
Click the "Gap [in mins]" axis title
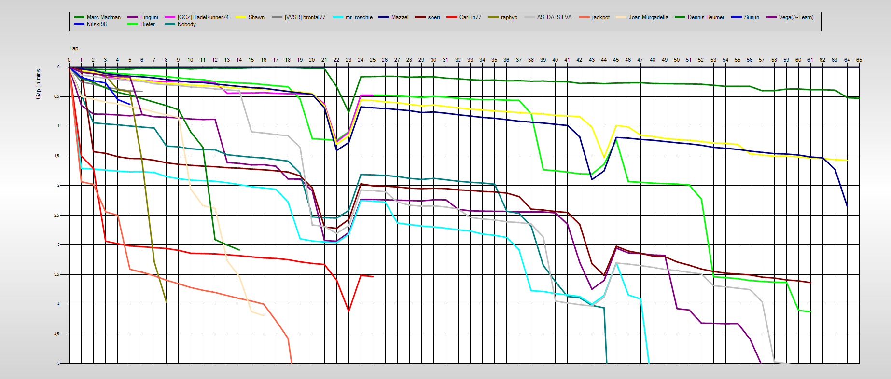coord(38,83)
